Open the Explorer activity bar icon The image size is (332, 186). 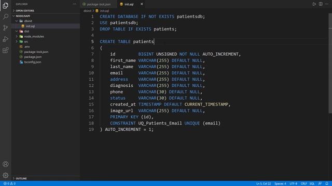(6, 6)
